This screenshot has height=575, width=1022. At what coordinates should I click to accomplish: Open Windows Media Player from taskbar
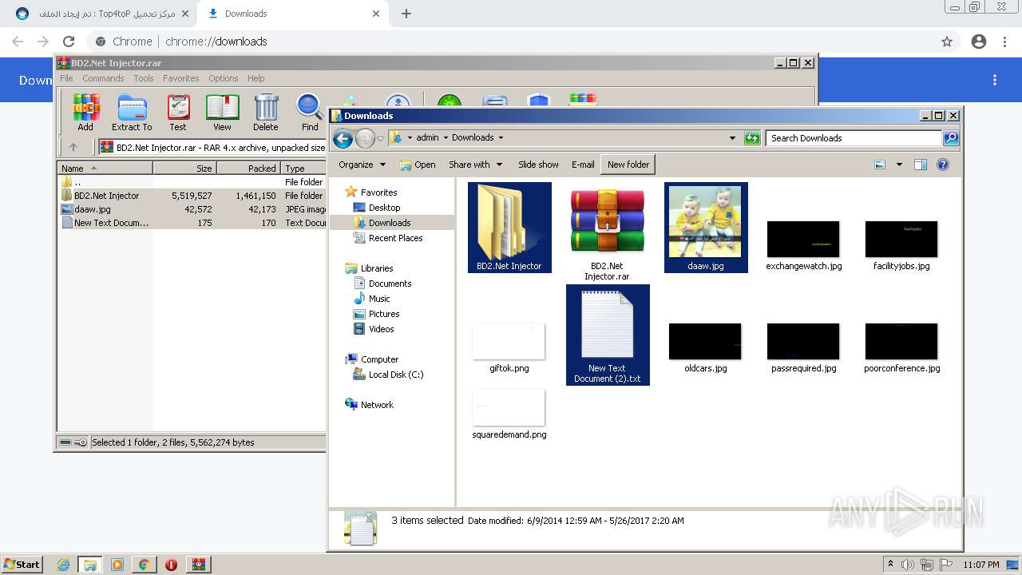click(x=117, y=565)
